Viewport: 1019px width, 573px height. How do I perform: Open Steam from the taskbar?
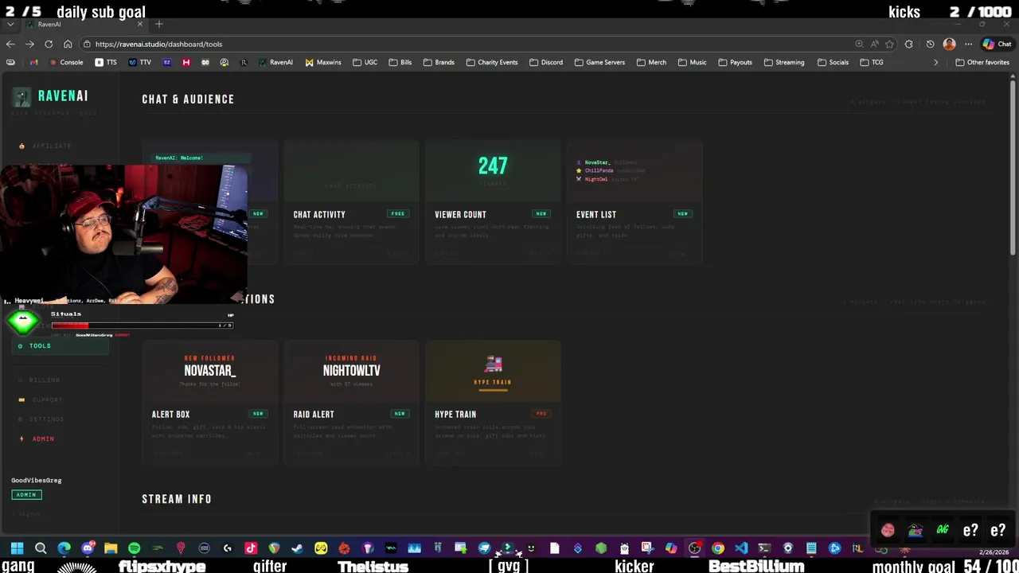point(297,548)
